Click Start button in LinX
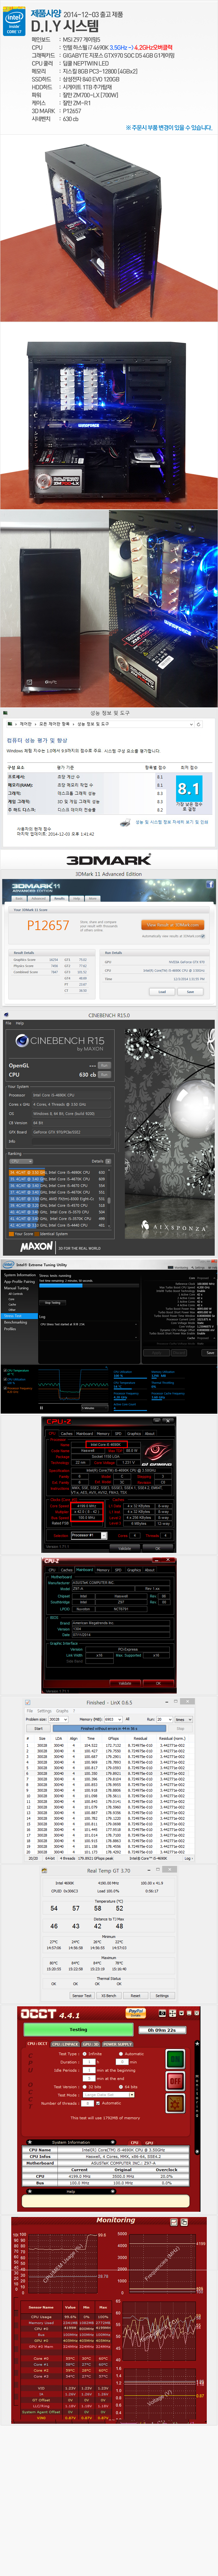Screen dimensions: 218x2576 coord(39,1728)
